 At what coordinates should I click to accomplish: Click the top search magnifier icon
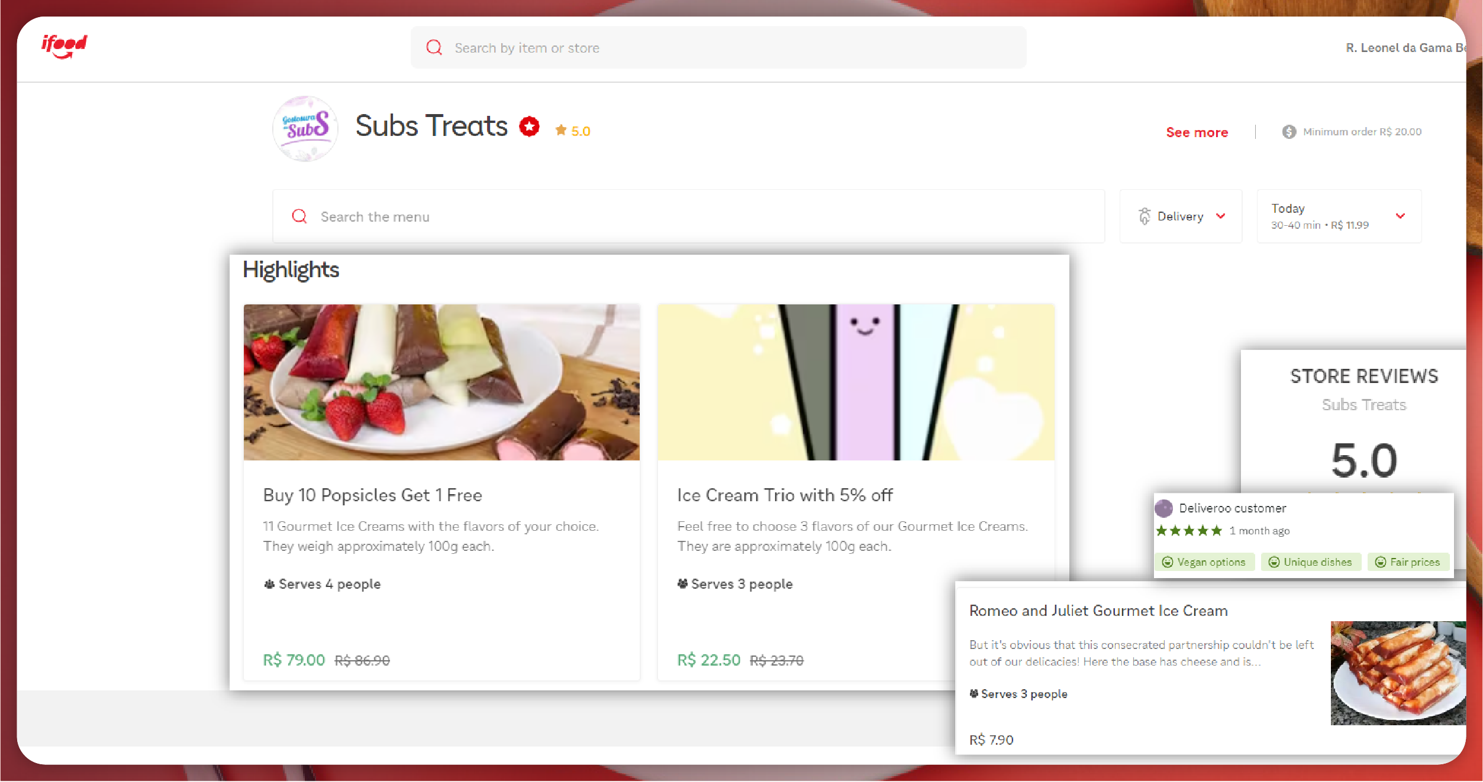(434, 47)
